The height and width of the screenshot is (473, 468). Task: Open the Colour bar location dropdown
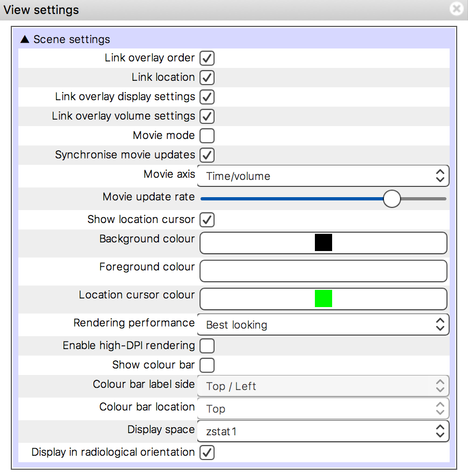pyautogui.click(x=322, y=408)
